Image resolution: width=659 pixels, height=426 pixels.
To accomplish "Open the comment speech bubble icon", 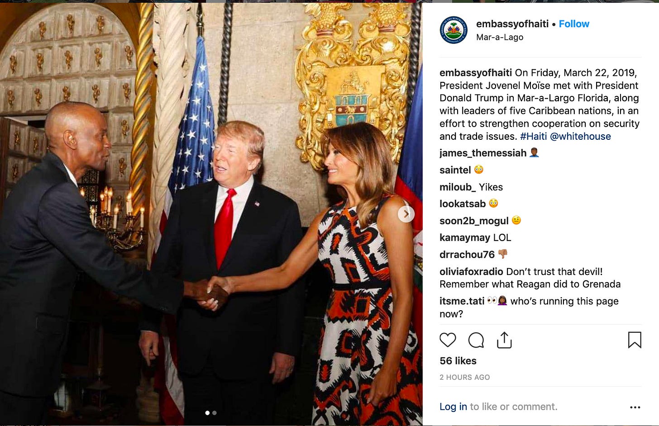I will tap(476, 340).
